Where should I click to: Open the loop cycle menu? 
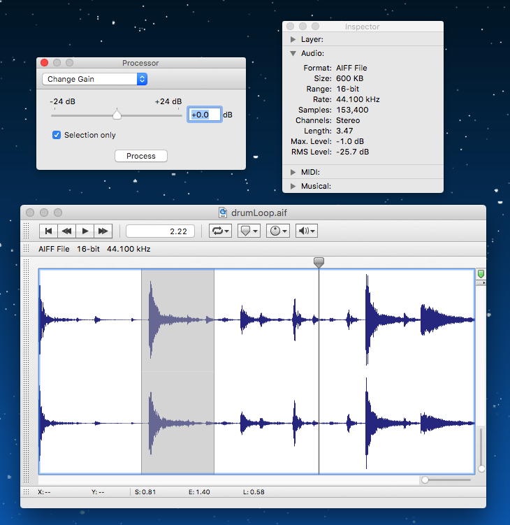click(x=221, y=231)
